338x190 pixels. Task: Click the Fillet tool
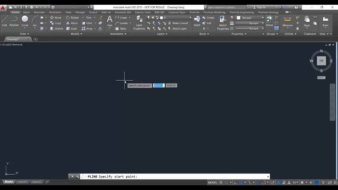[87, 23]
